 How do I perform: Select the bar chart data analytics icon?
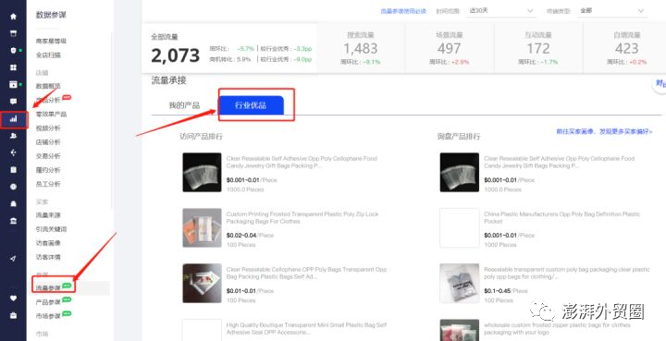click(x=13, y=119)
